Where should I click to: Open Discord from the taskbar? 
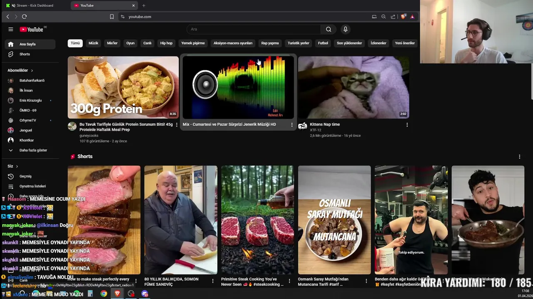click(145, 294)
